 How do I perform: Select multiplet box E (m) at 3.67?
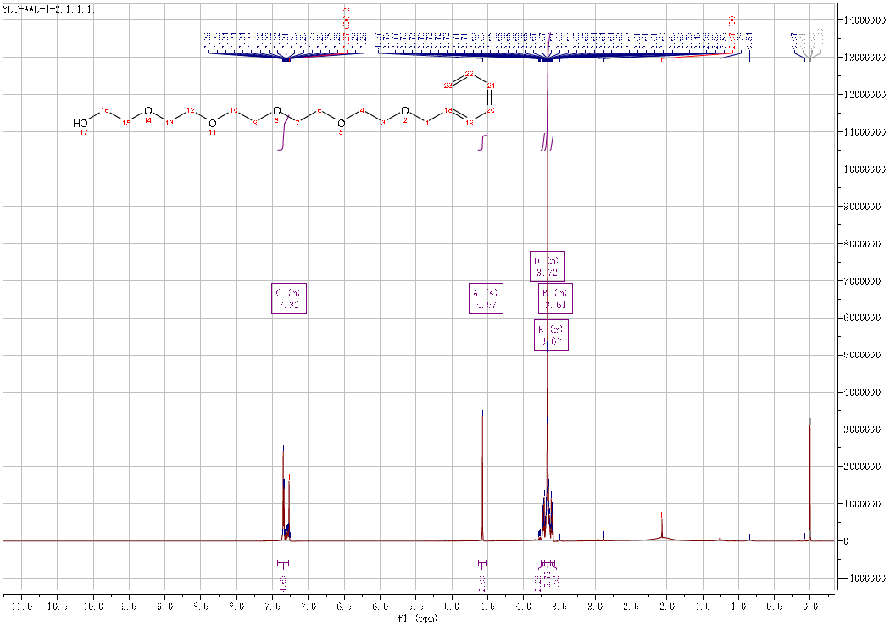(x=551, y=335)
